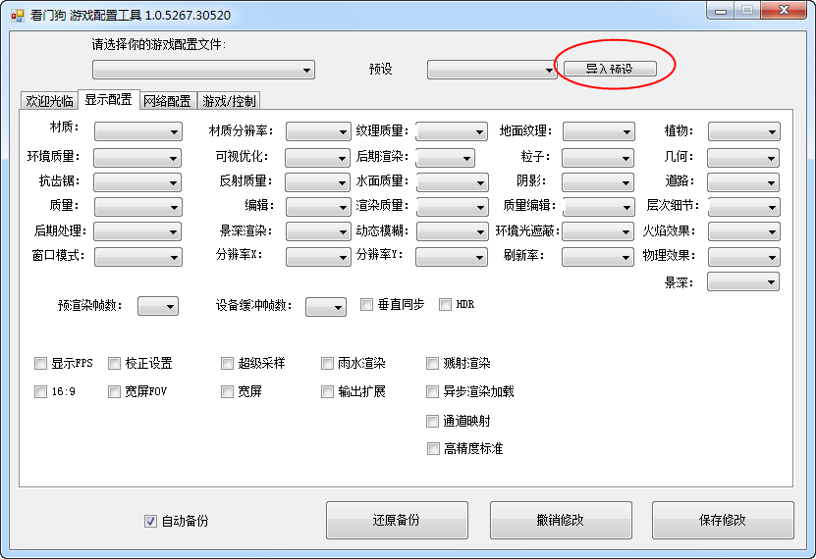Open the 设备缓冲帧数 dropdown
This screenshot has height=559, width=816.
coord(326,307)
